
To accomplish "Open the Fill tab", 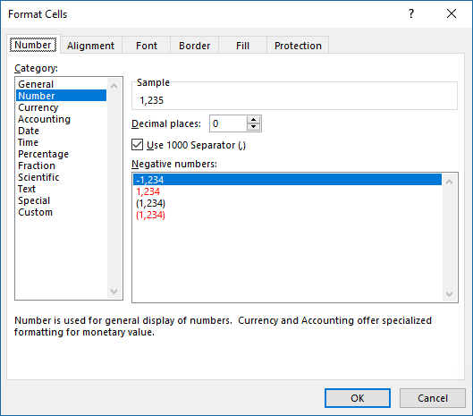I will pyautogui.click(x=242, y=46).
